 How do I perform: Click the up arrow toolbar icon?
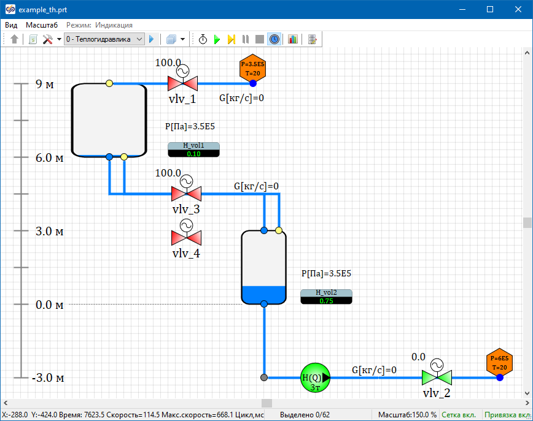[x=15, y=39]
